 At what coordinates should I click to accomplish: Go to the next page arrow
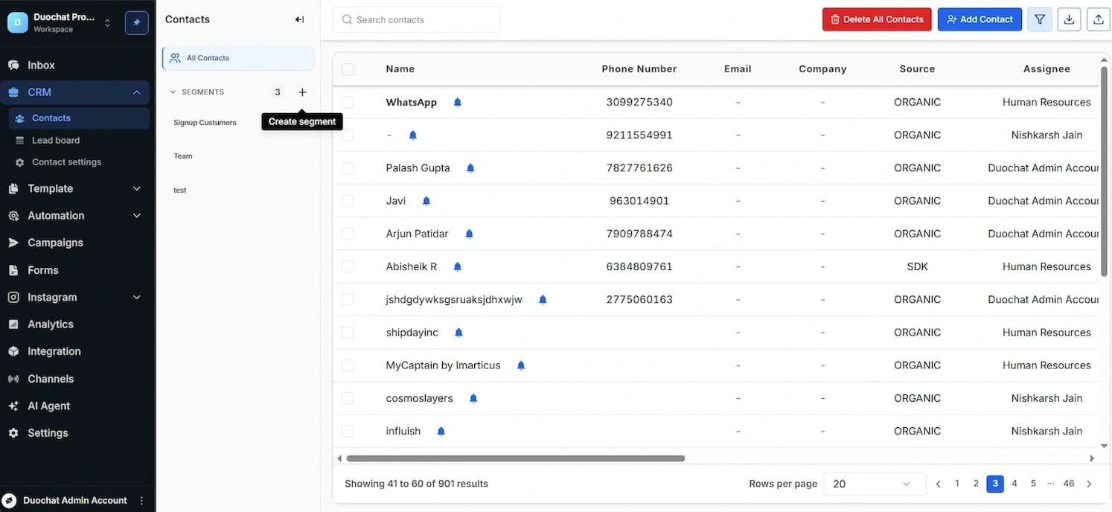pos(1089,484)
